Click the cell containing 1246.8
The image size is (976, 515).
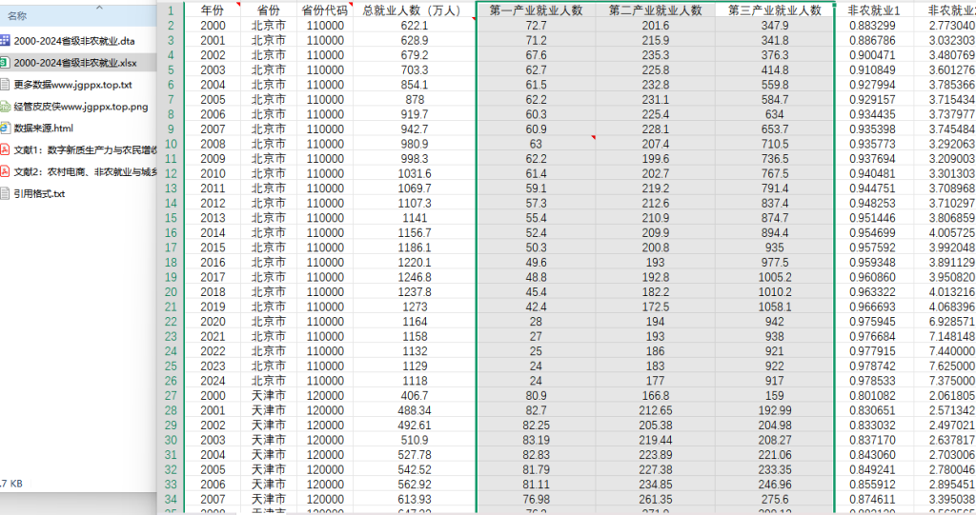point(415,277)
